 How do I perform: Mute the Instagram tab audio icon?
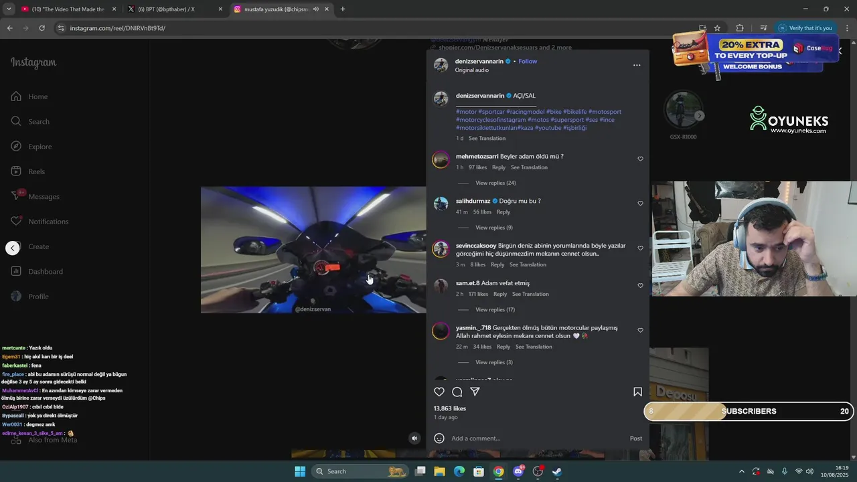click(316, 9)
